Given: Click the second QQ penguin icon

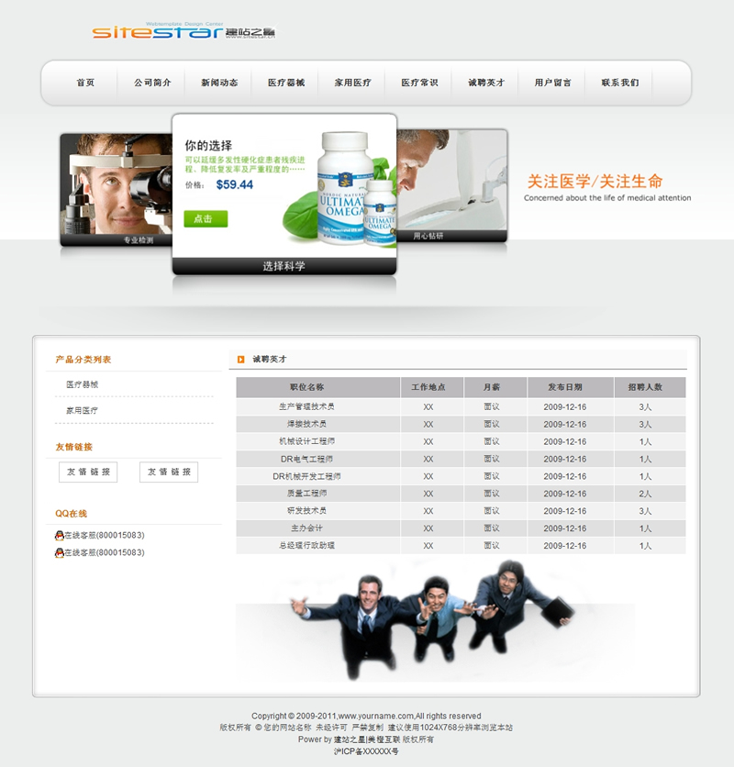Looking at the screenshot, I should coord(59,552).
